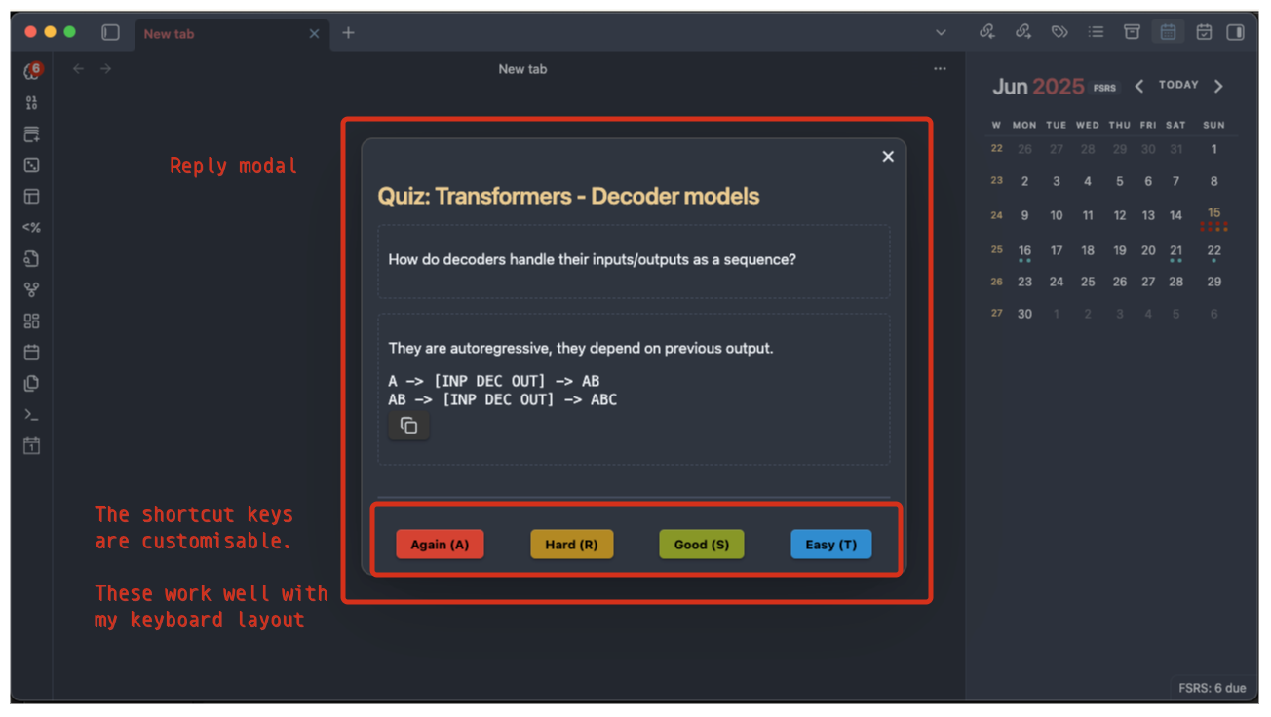Open the outline list panel icon

coord(1096,32)
